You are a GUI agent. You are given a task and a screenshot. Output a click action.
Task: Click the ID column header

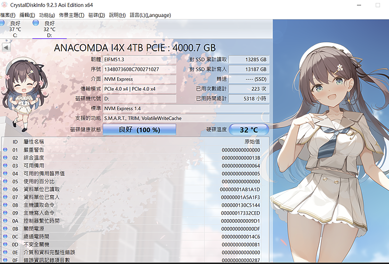pos(15,142)
